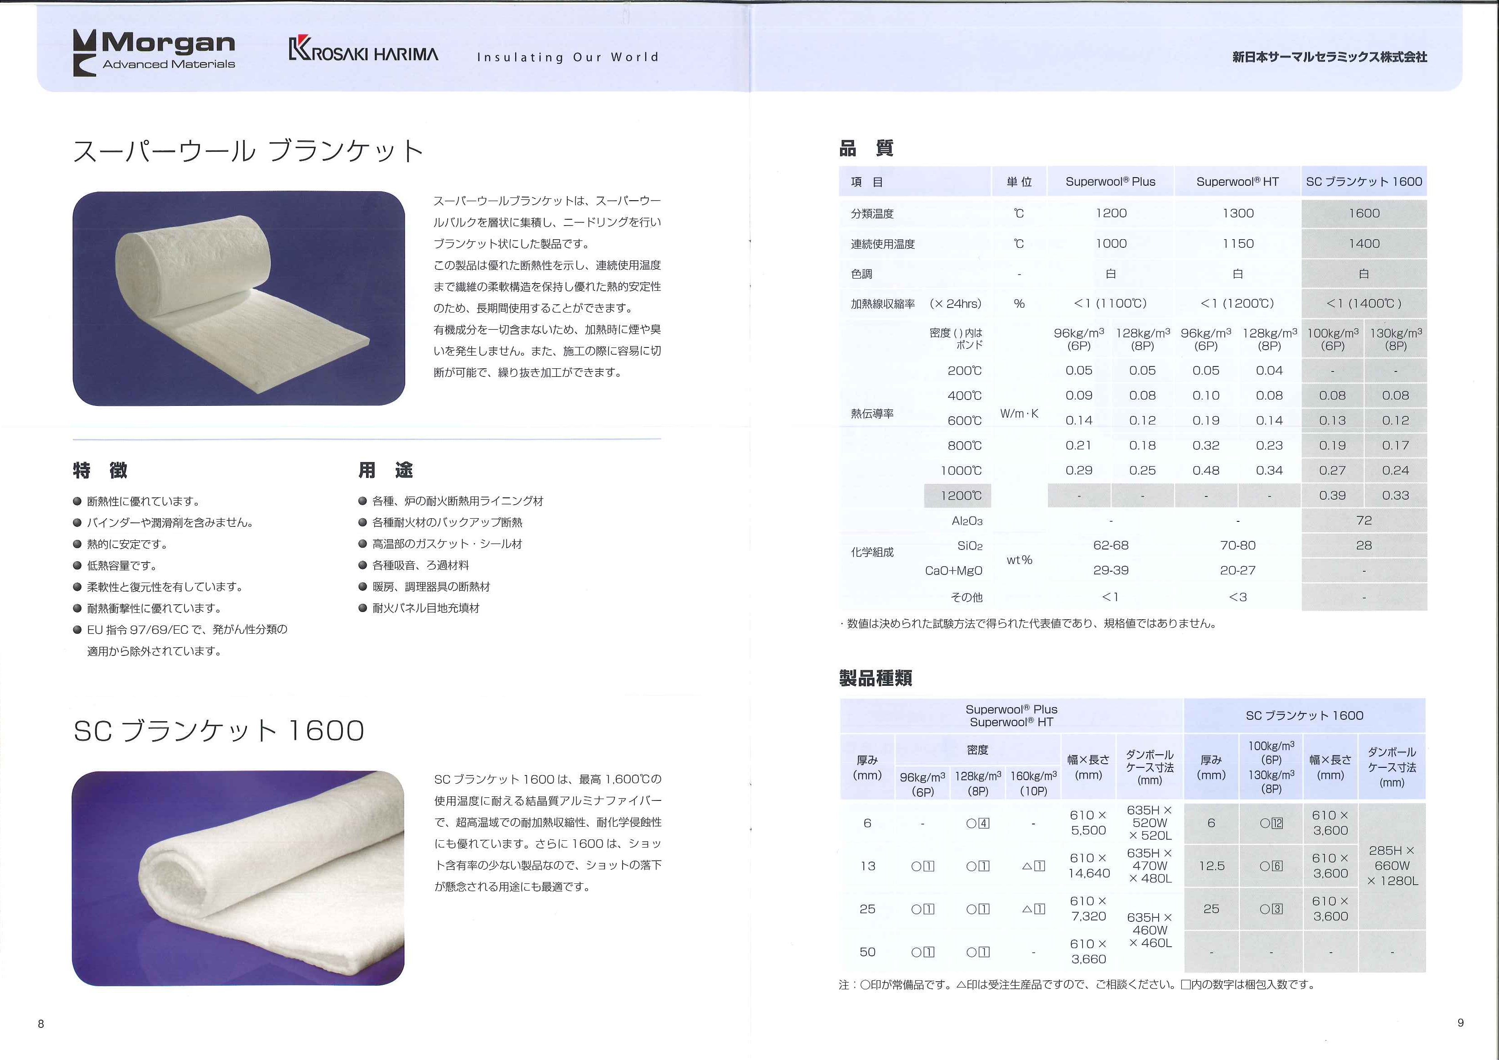
Task: Select bullet mentioning EU 指令 97/69/EC
Action: click(x=180, y=641)
